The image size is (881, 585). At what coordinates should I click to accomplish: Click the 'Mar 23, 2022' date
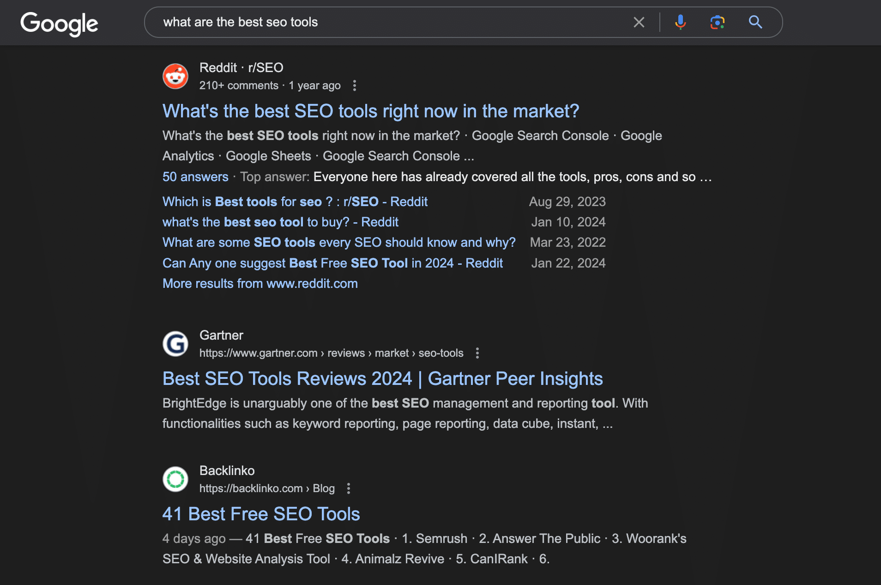click(x=567, y=243)
